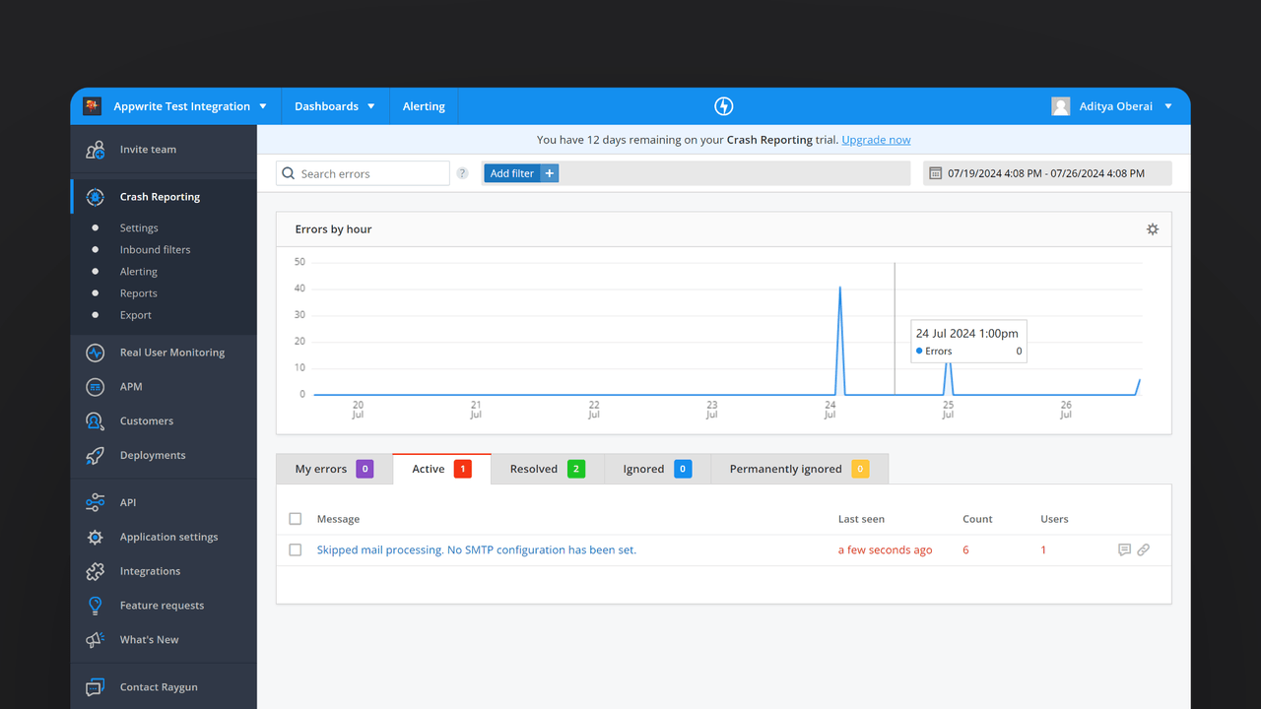The image size is (1261, 709).
Task: Click the Application settings gear icon
Action: (96, 537)
